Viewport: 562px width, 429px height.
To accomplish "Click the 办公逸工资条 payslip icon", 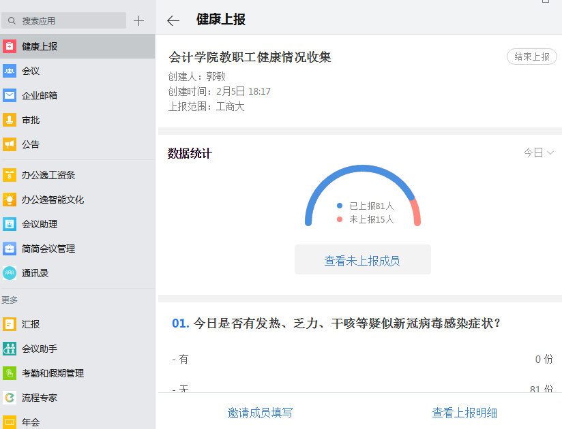I will click(x=10, y=175).
